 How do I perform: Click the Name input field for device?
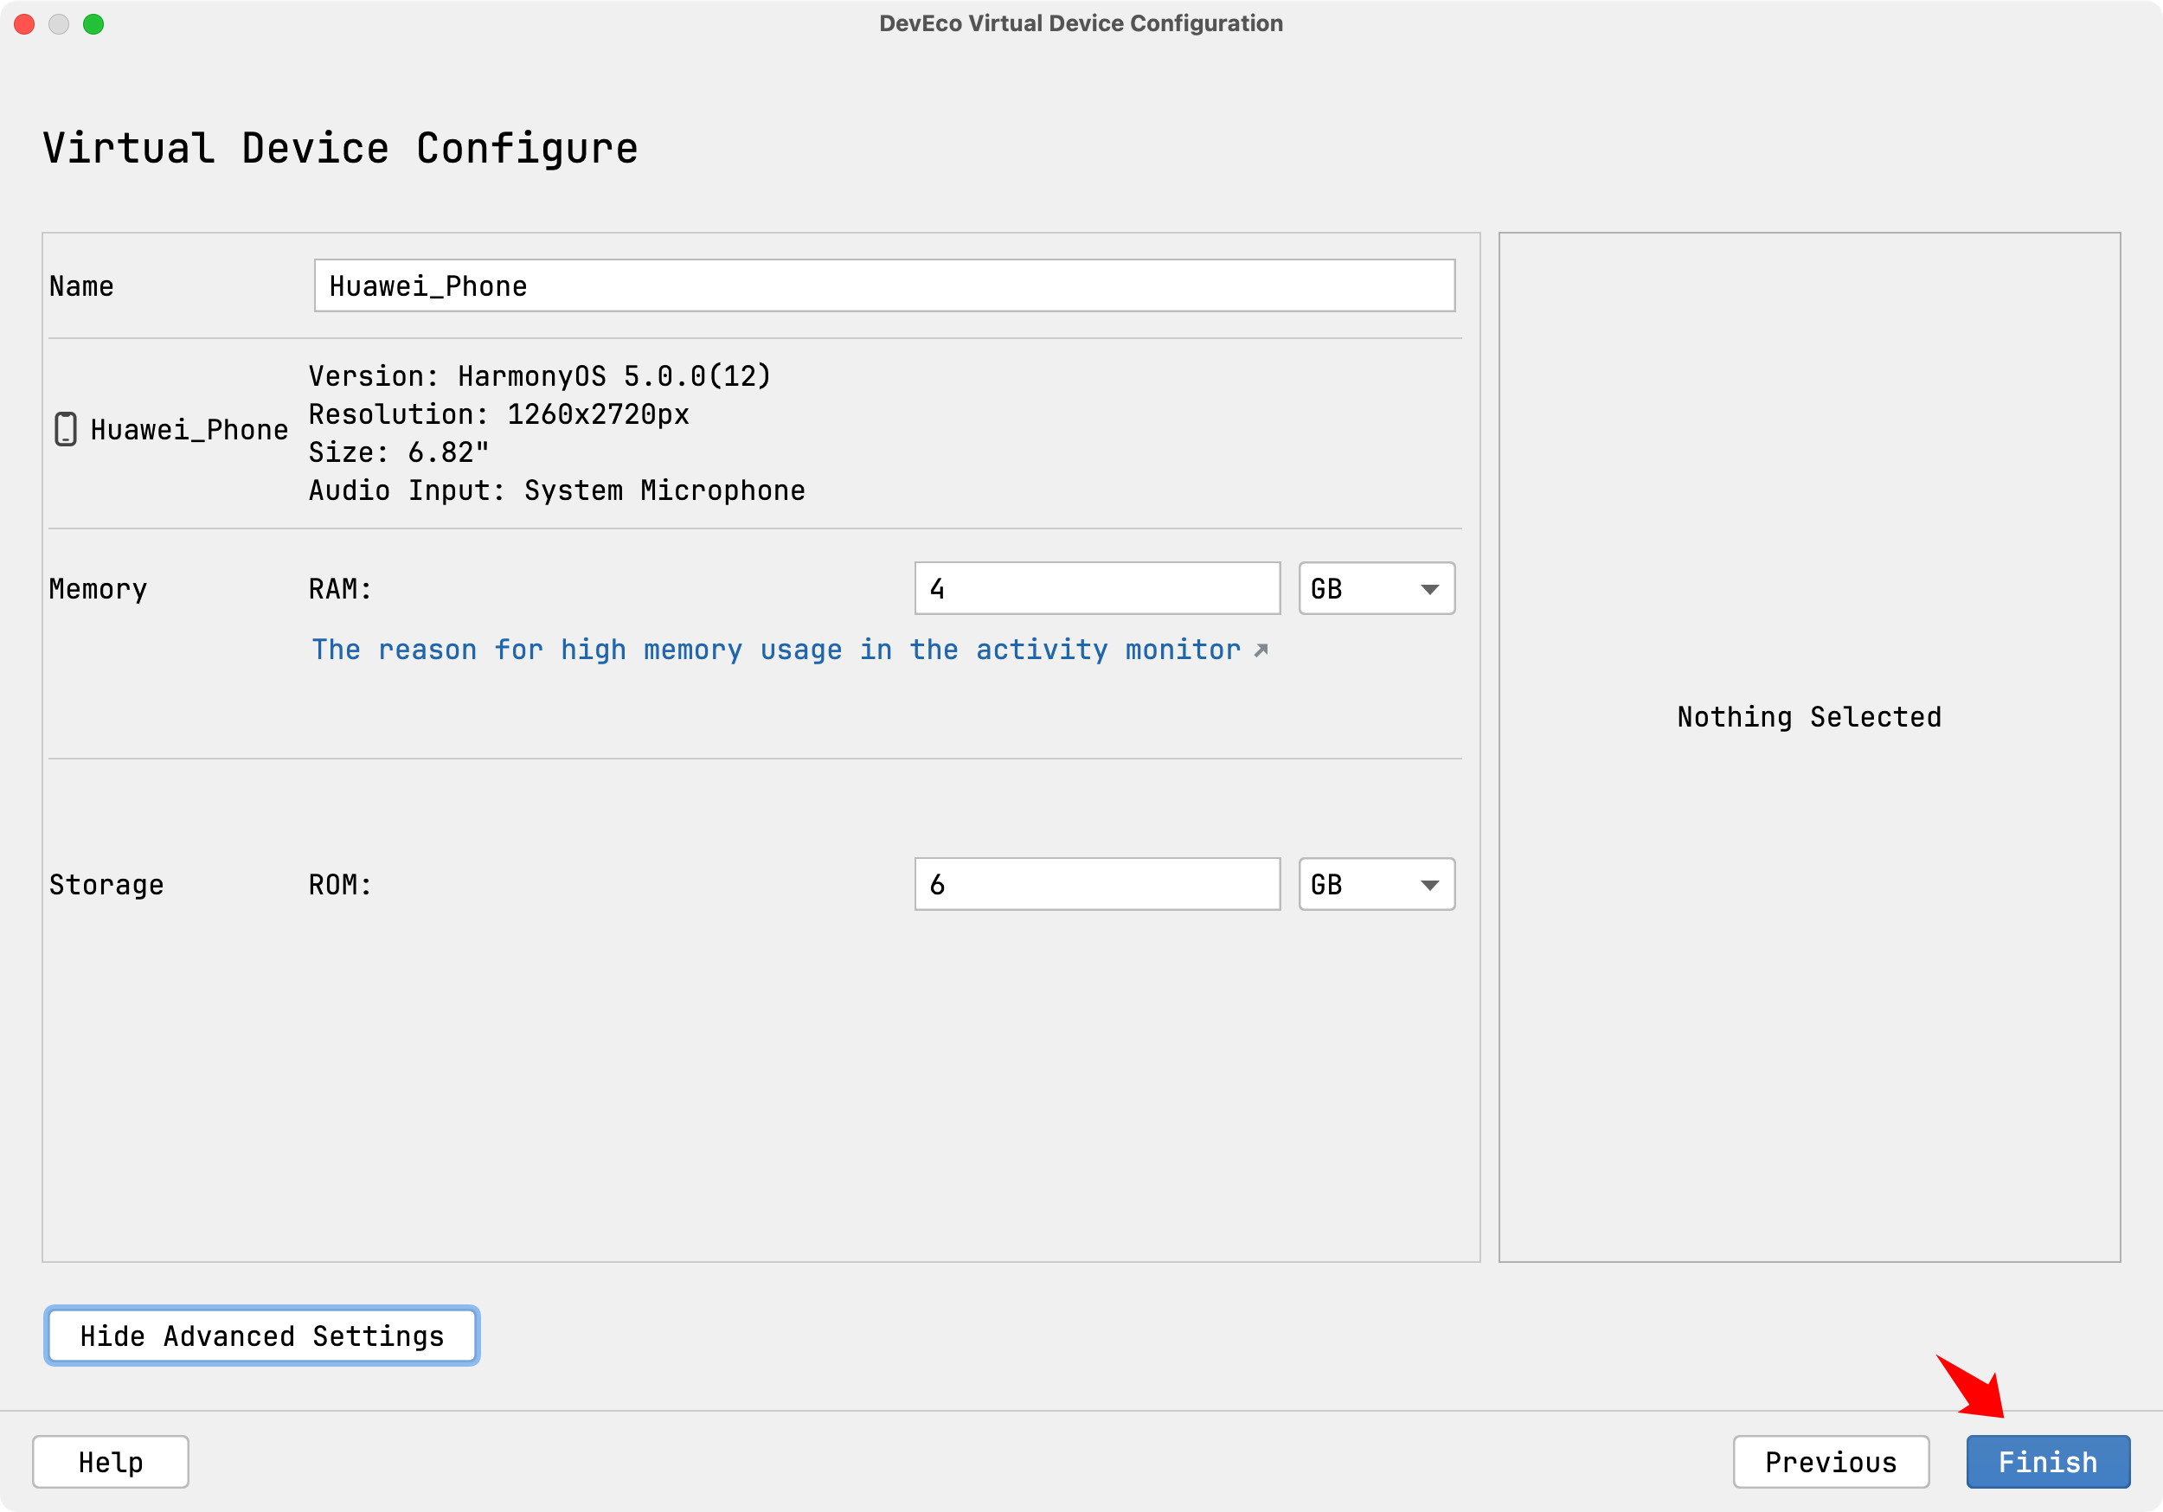(881, 285)
